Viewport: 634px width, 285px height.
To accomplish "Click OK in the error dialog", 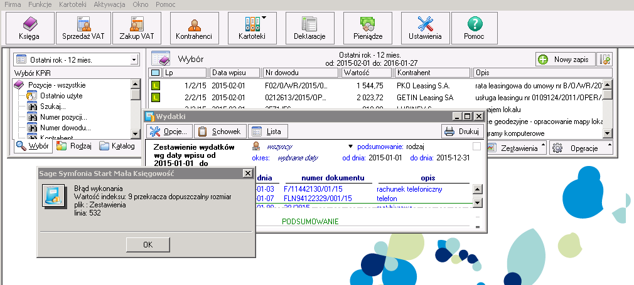I will pyautogui.click(x=148, y=244).
